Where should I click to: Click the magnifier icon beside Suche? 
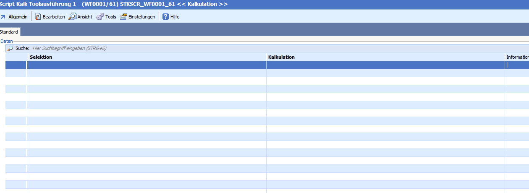click(x=10, y=48)
